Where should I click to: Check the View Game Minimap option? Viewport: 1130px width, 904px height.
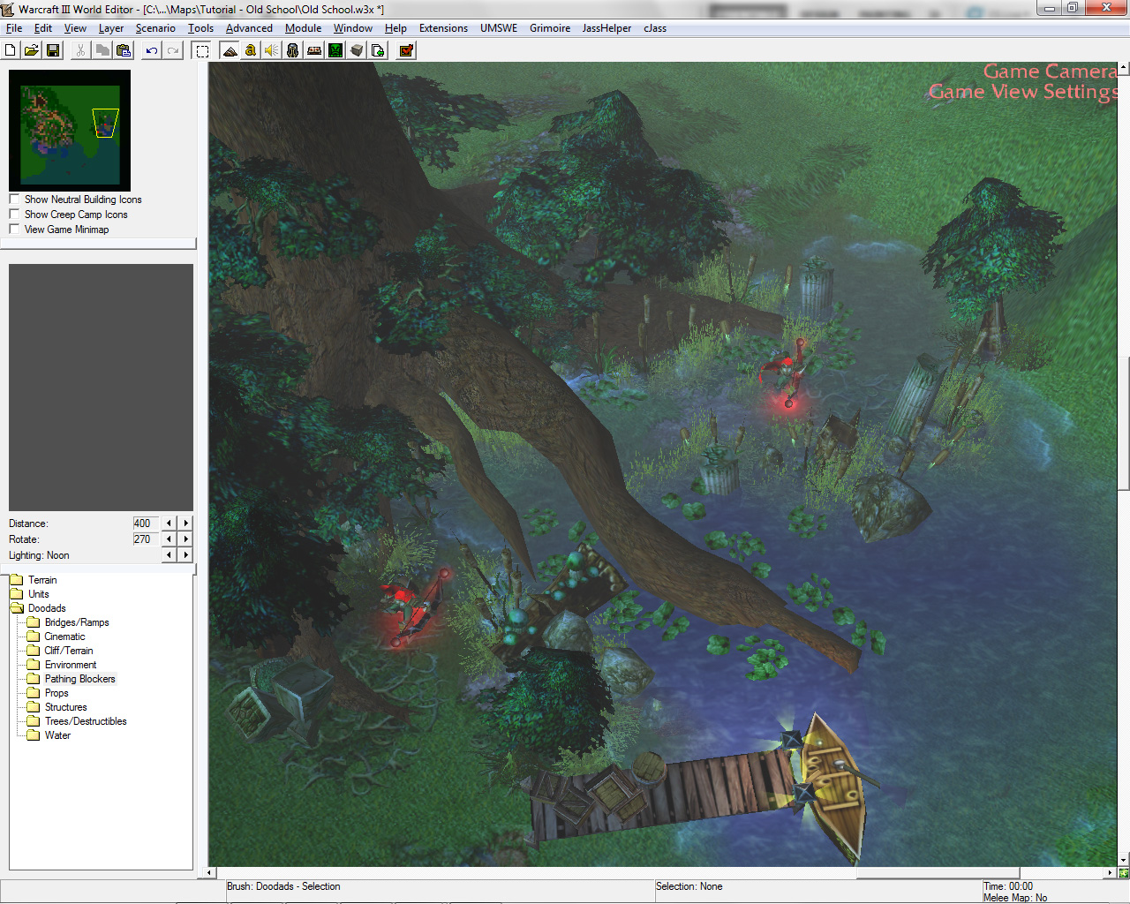point(14,230)
